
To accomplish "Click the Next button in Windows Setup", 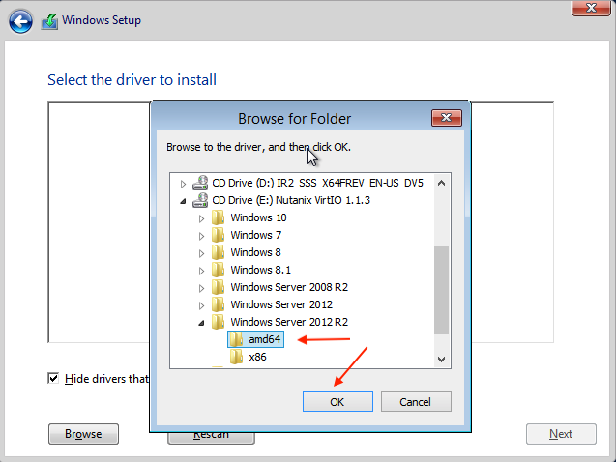I will click(561, 434).
